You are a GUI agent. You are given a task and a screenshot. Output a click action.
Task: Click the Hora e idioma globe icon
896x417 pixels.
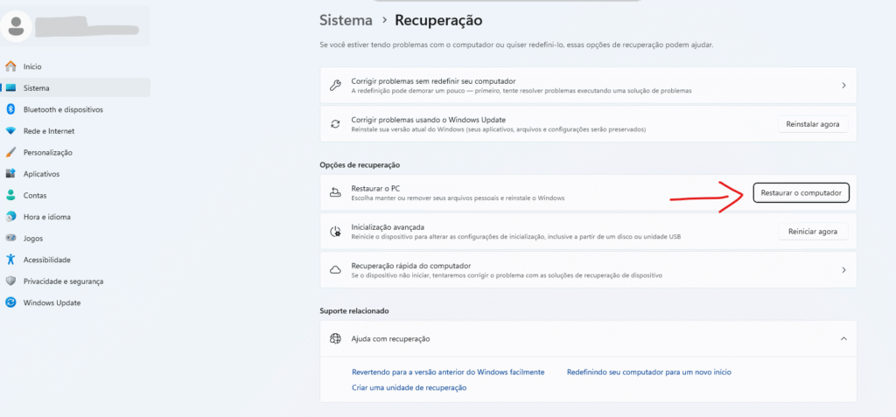pos(10,217)
